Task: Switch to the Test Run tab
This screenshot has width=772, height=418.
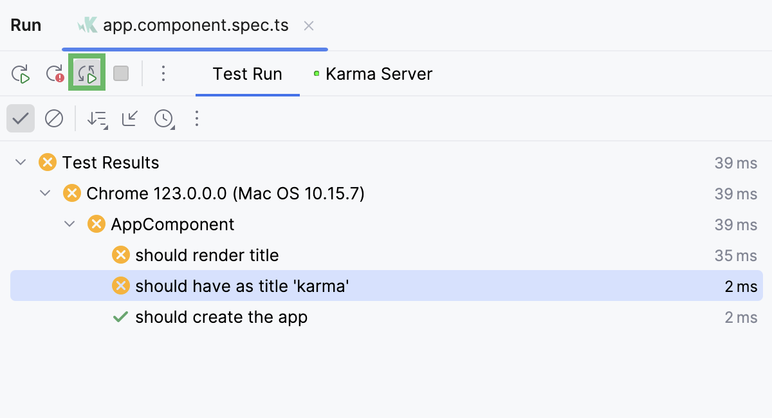Action: [x=248, y=74]
